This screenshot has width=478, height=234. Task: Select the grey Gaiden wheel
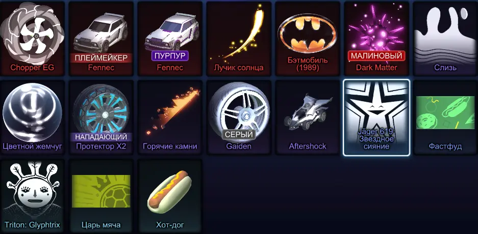coord(239,118)
